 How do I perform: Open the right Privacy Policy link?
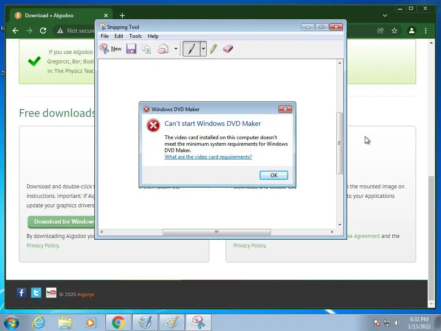(x=249, y=245)
